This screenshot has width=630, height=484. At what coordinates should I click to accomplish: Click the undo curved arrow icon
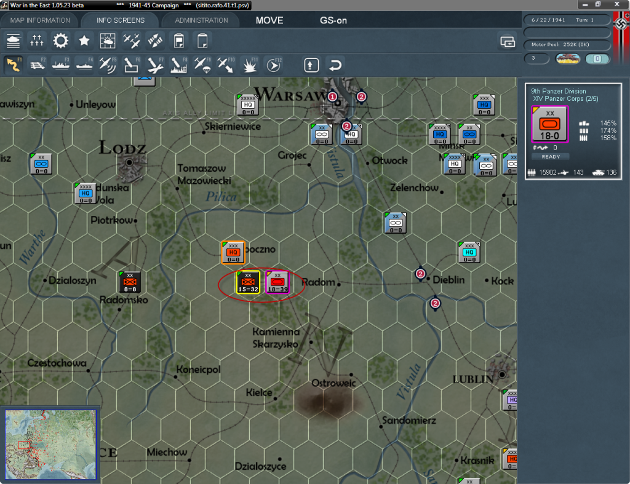(x=335, y=65)
